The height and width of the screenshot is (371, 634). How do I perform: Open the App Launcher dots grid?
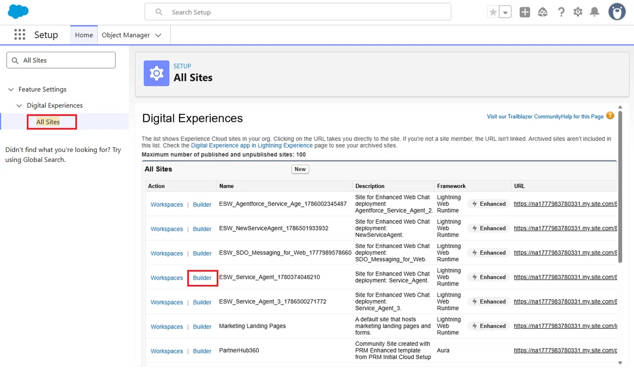(20, 35)
